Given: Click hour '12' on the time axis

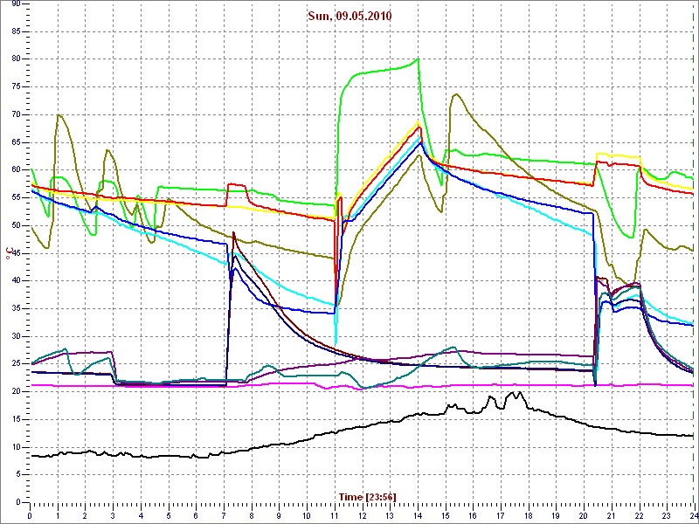Looking at the screenshot, I should [362, 514].
